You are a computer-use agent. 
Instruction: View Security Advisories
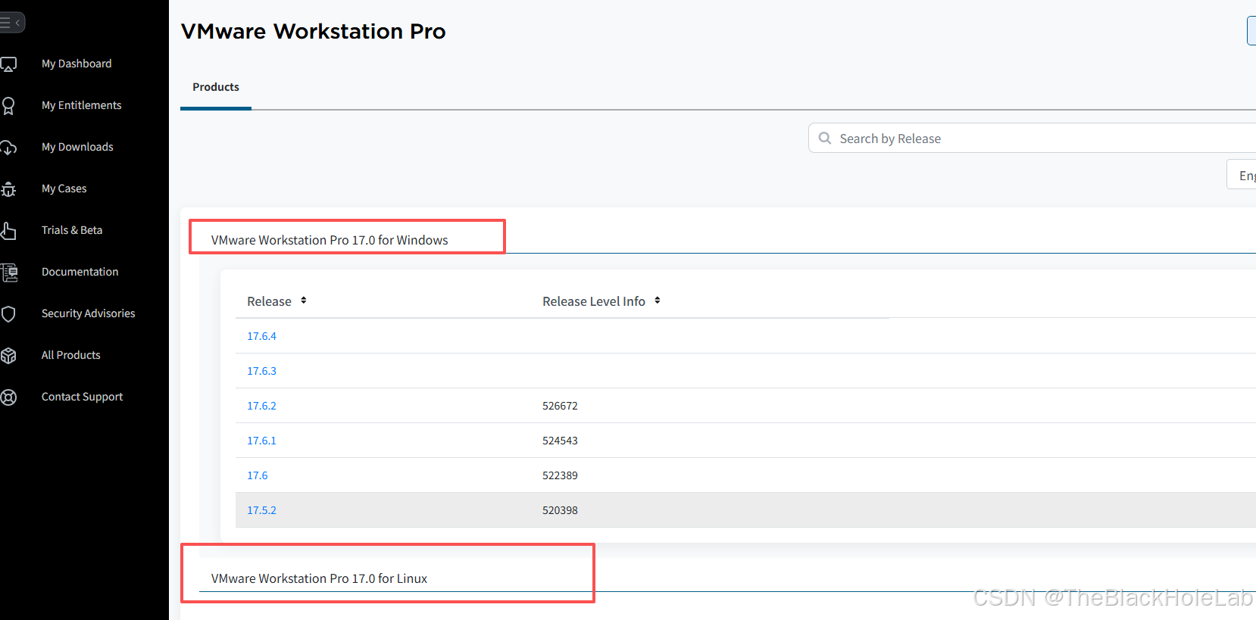coord(88,313)
